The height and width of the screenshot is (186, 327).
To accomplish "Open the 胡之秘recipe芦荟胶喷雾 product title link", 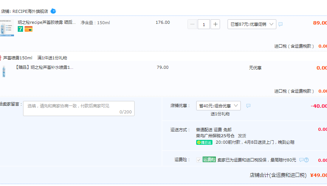I will (47, 22).
